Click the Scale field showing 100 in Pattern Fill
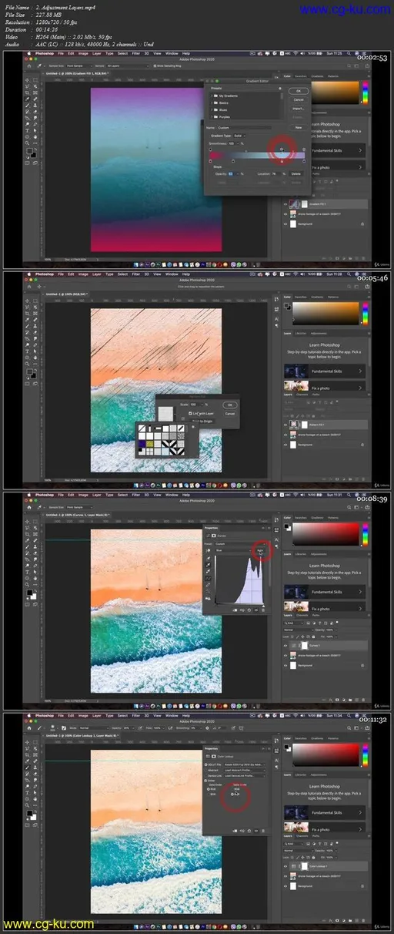 (195, 405)
